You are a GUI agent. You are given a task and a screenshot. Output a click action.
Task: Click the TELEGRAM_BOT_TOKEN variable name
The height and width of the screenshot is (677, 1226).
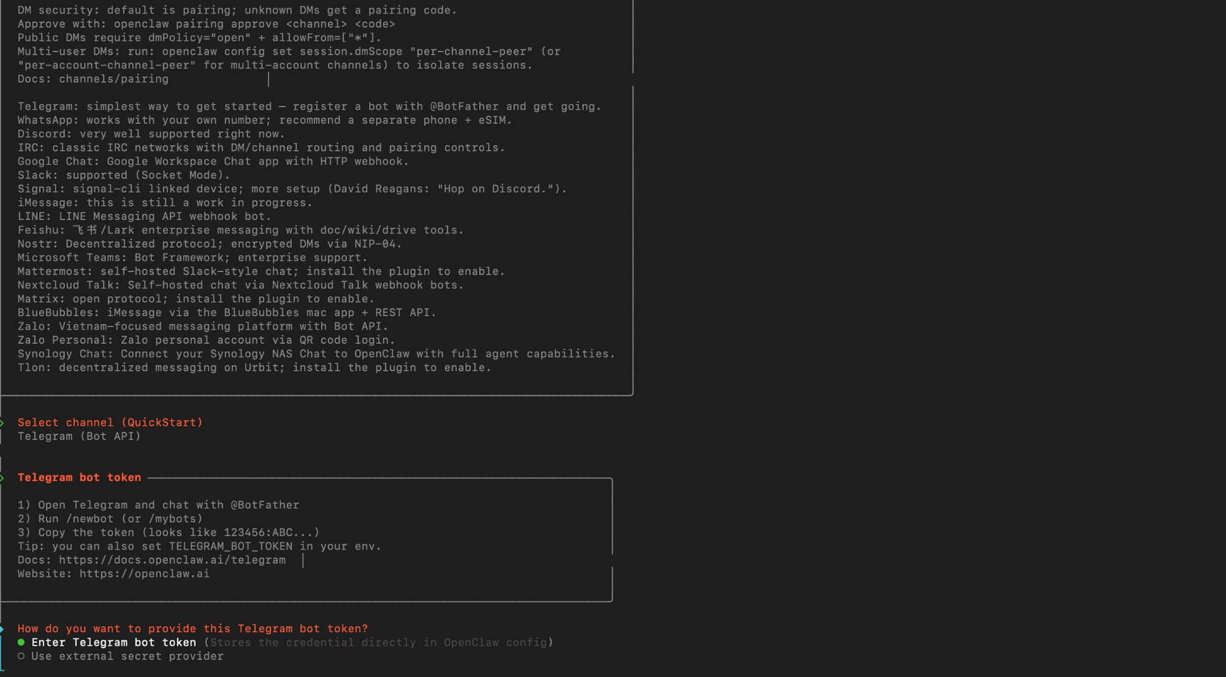230,546
